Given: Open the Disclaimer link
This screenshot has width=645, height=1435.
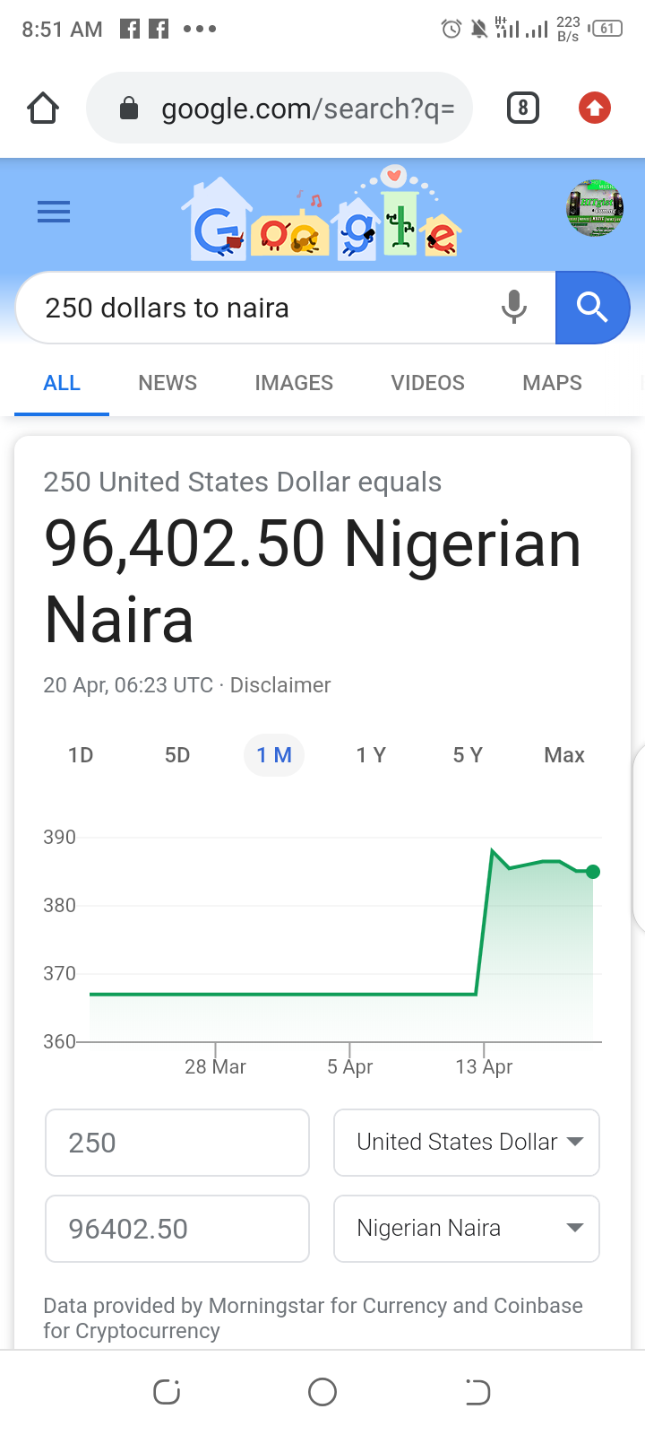Looking at the screenshot, I should (x=280, y=685).
